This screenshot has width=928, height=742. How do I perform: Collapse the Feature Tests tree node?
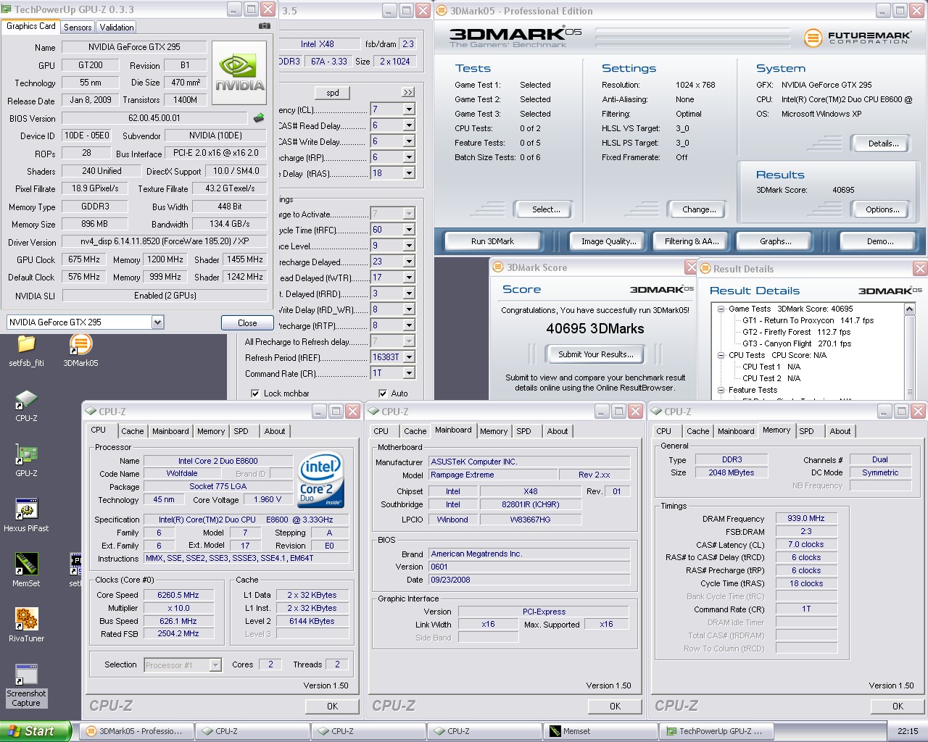pos(721,390)
